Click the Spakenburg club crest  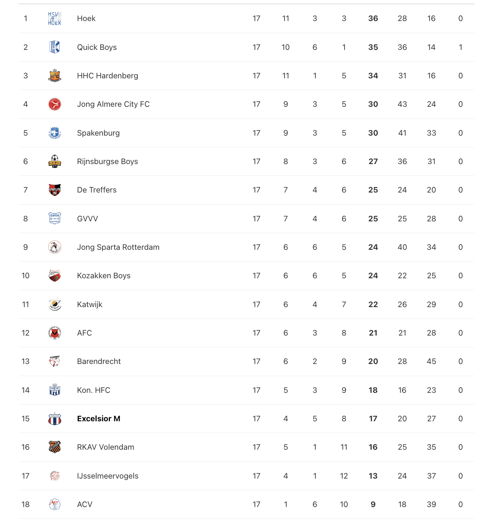(55, 133)
